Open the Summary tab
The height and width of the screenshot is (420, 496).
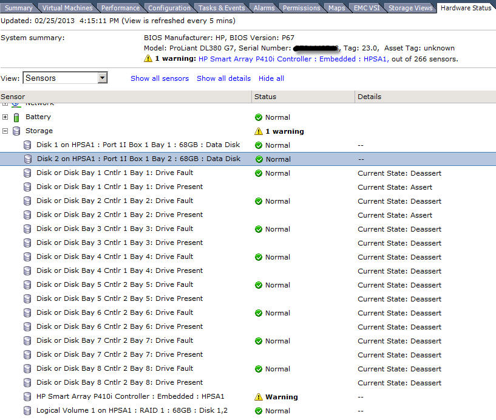[19, 8]
